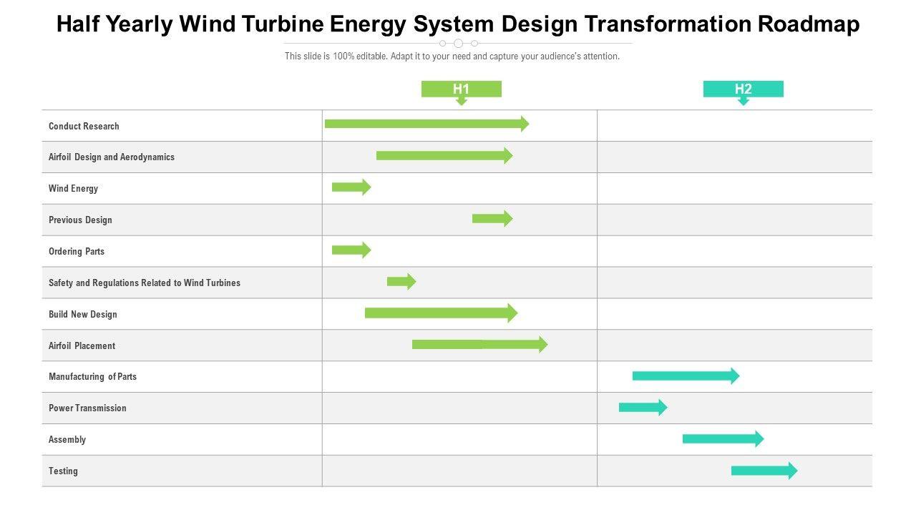Select the Safety and Regulations row arrow
916x515 pixels.
click(401, 282)
